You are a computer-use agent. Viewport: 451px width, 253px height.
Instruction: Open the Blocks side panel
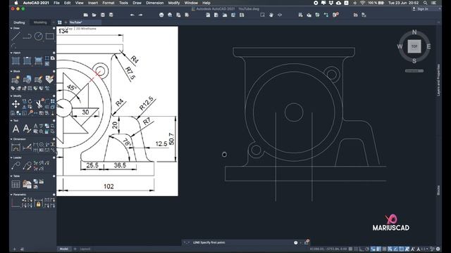(438, 190)
